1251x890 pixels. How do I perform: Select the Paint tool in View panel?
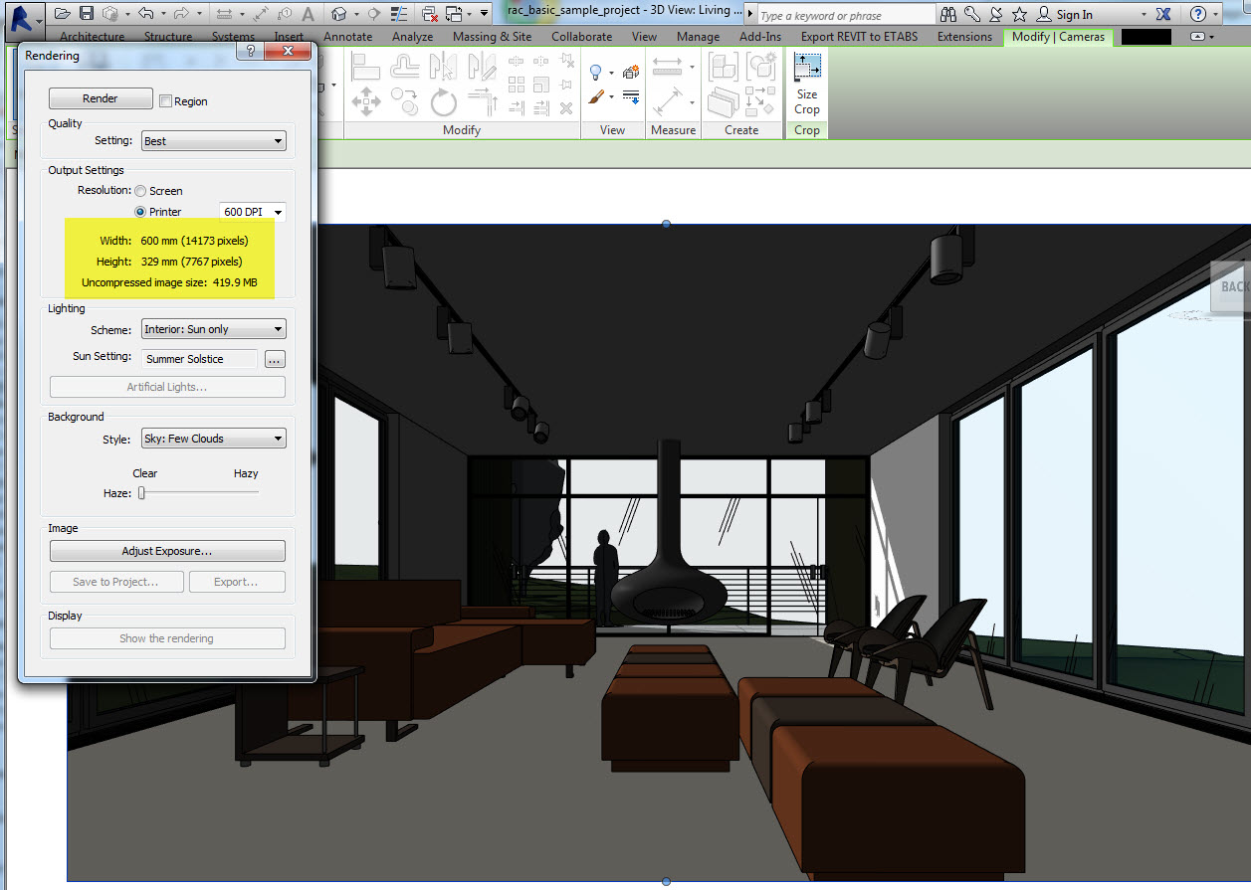(596, 96)
